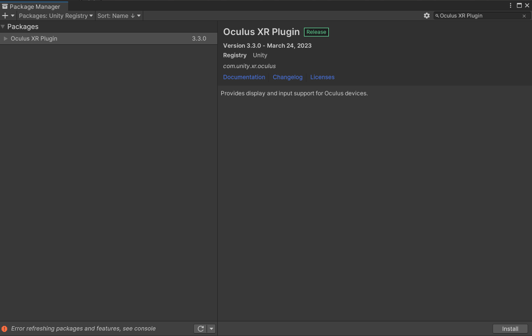Click the Release tag badge

pyautogui.click(x=316, y=32)
